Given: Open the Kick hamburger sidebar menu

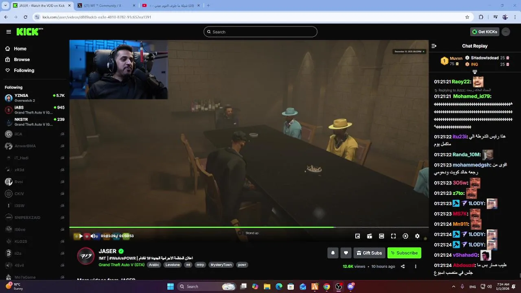Looking at the screenshot, I should [9, 32].
